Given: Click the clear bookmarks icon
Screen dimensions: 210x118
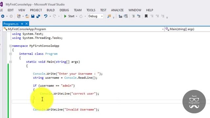Looking at the screenshot, I should 163,16.
